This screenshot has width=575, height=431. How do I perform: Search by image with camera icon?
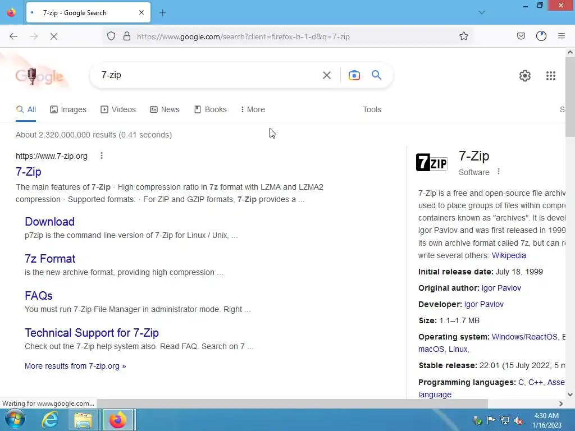click(x=354, y=75)
